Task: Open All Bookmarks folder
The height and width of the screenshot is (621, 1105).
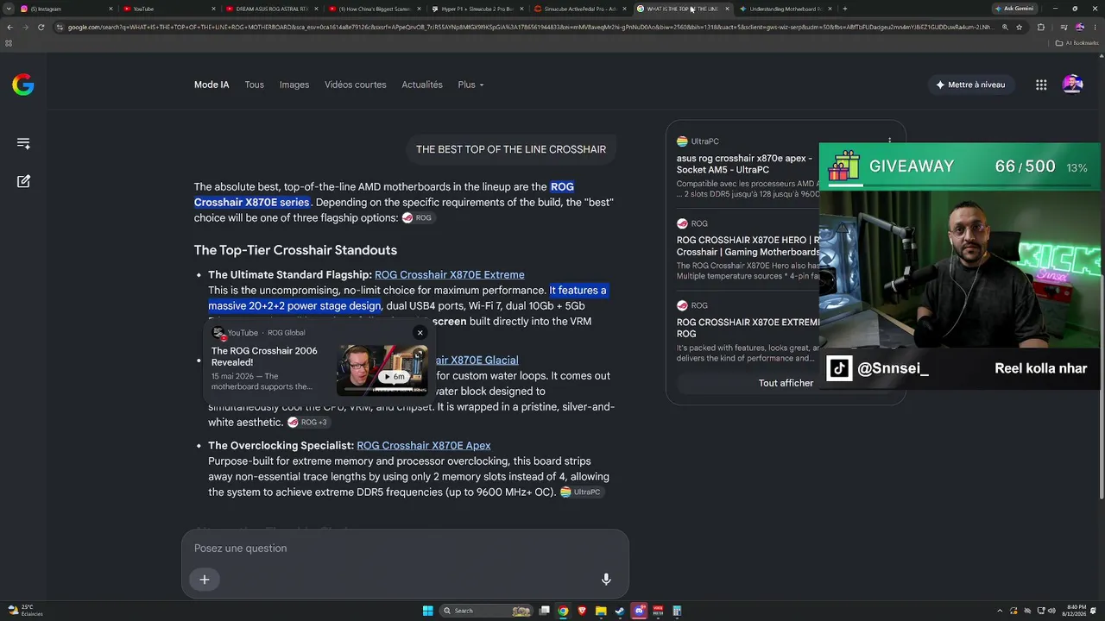Action: coord(1079,42)
